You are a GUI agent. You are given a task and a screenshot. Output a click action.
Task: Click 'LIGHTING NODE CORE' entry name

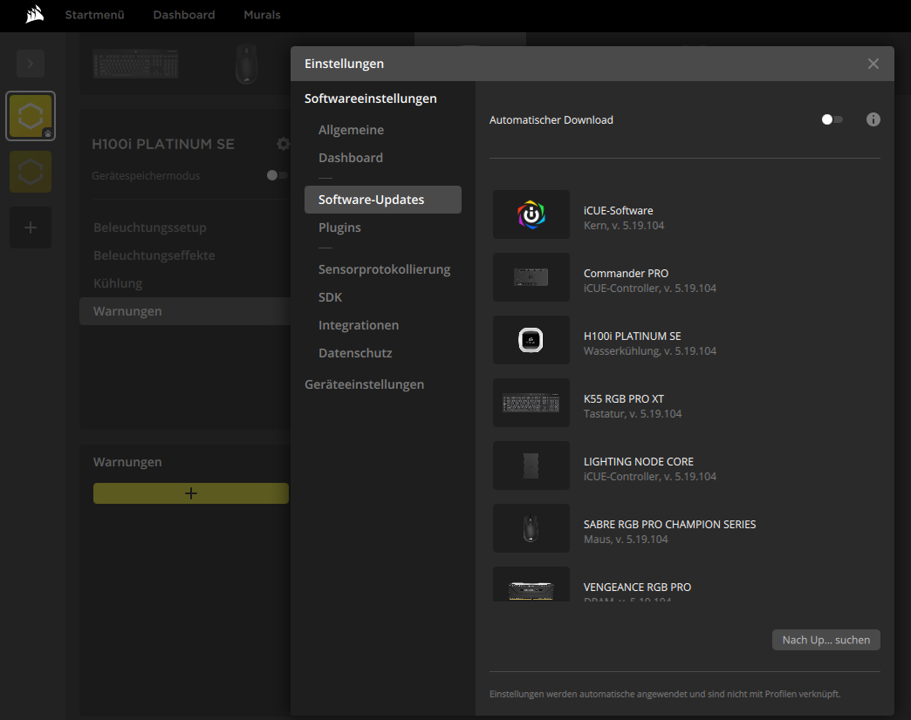(x=639, y=462)
